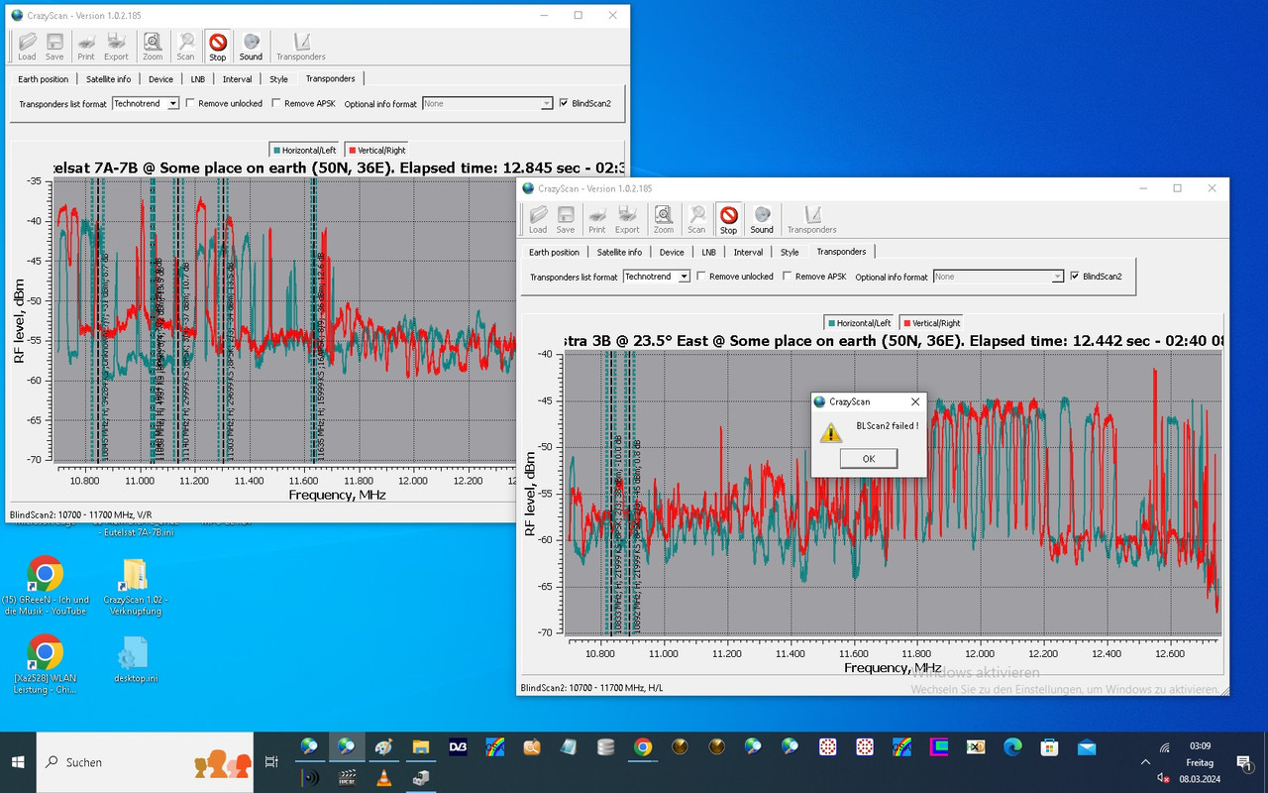Open Satellite info tab in Eutelsat window

coord(108,79)
